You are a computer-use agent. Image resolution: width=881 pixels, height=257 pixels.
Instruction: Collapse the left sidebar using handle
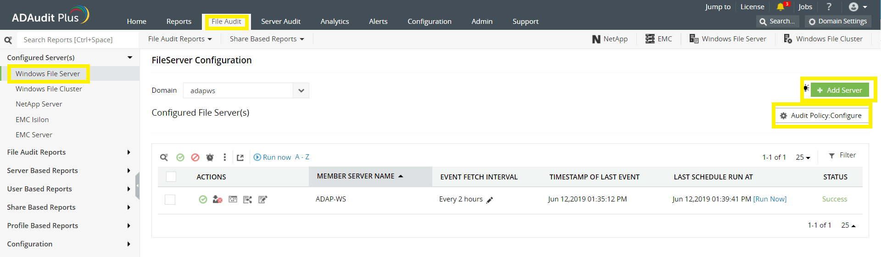click(137, 186)
